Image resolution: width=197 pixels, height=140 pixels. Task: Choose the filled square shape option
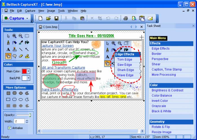point(8,93)
